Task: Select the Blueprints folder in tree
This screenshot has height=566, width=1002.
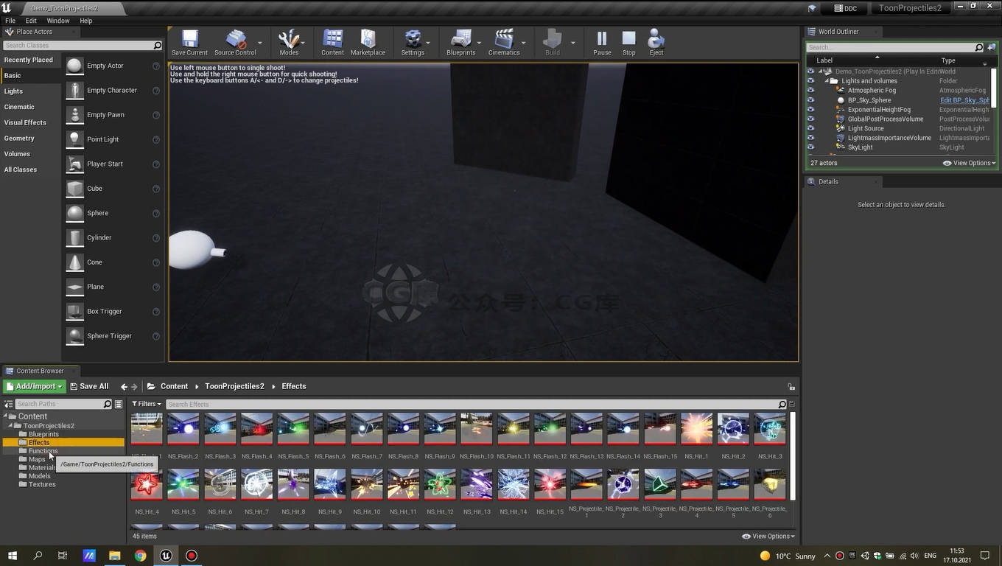Action: tap(43, 434)
